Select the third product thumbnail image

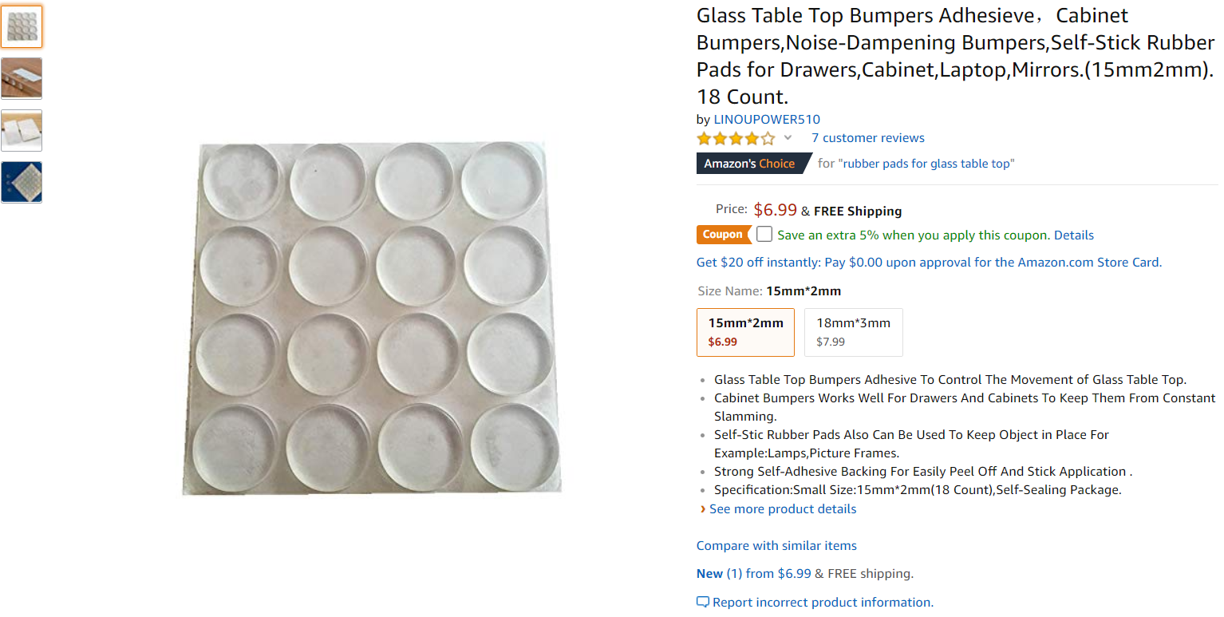point(22,130)
